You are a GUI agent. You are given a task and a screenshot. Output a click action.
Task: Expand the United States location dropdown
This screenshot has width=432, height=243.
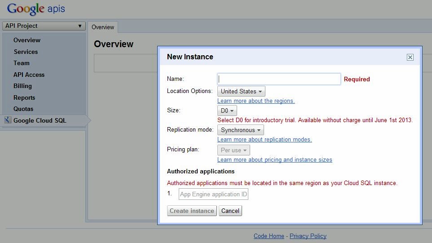coord(241,91)
